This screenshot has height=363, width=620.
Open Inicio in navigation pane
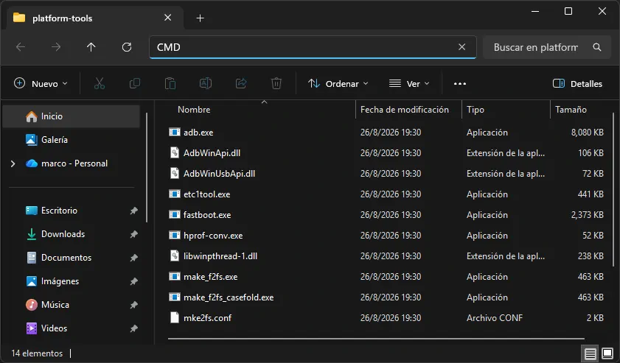click(x=72, y=116)
